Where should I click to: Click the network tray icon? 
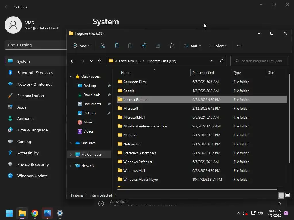tap(253, 213)
